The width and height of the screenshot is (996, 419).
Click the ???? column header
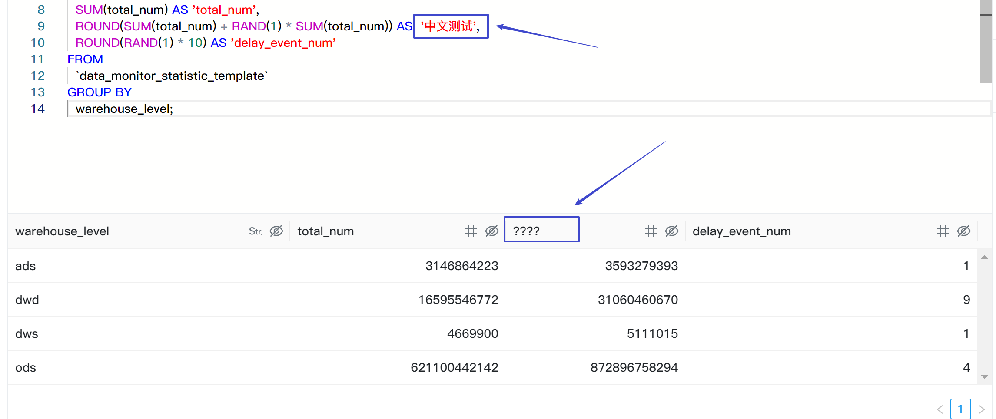527,230
